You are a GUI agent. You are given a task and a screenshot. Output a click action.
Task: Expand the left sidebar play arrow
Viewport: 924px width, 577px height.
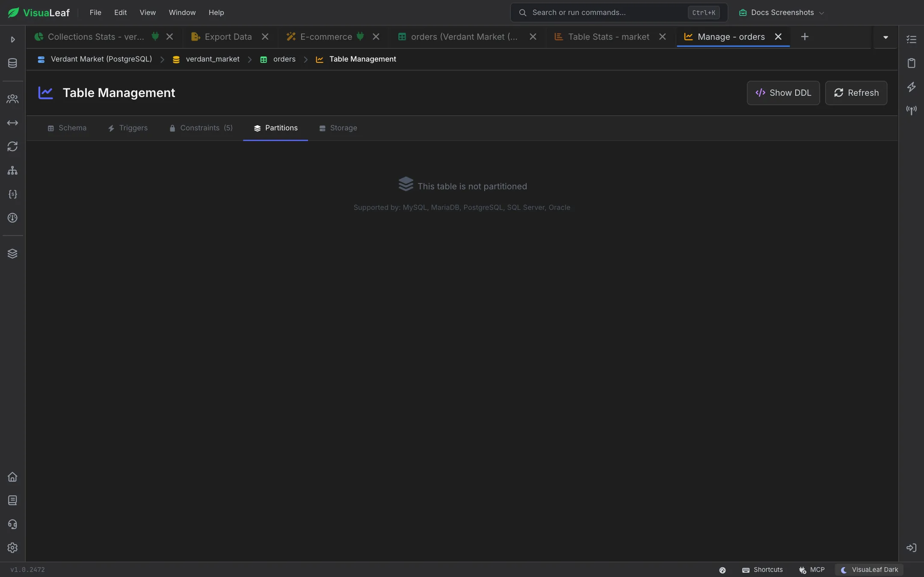(x=12, y=39)
